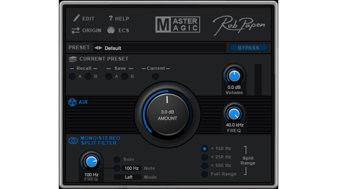The height and width of the screenshot is (189, 337).
Task: Open the Mode selector showing Left
Action: (x=128, y=177)
